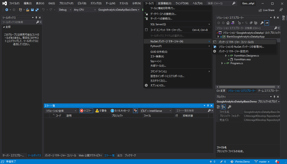Screen dimensions: 287x164
Task: Collapse the Toolbox general group
Action: [x=4, y=27]
